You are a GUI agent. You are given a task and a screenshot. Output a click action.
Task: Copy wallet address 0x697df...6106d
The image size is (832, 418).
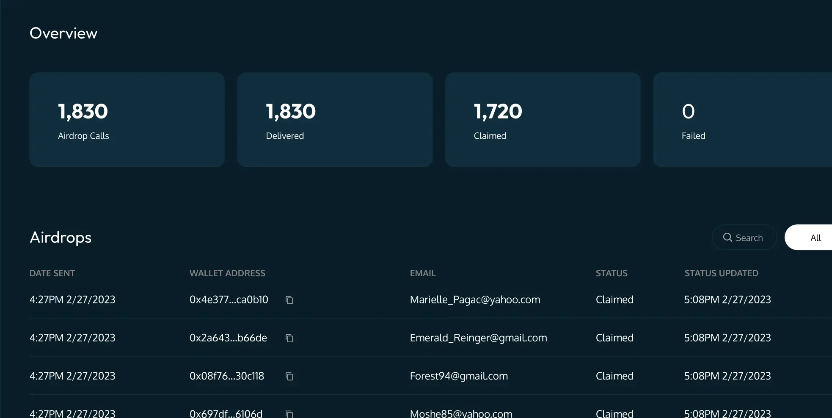(x=289, y=414)
